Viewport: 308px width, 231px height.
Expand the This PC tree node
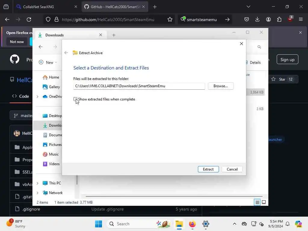click(37, 183)
